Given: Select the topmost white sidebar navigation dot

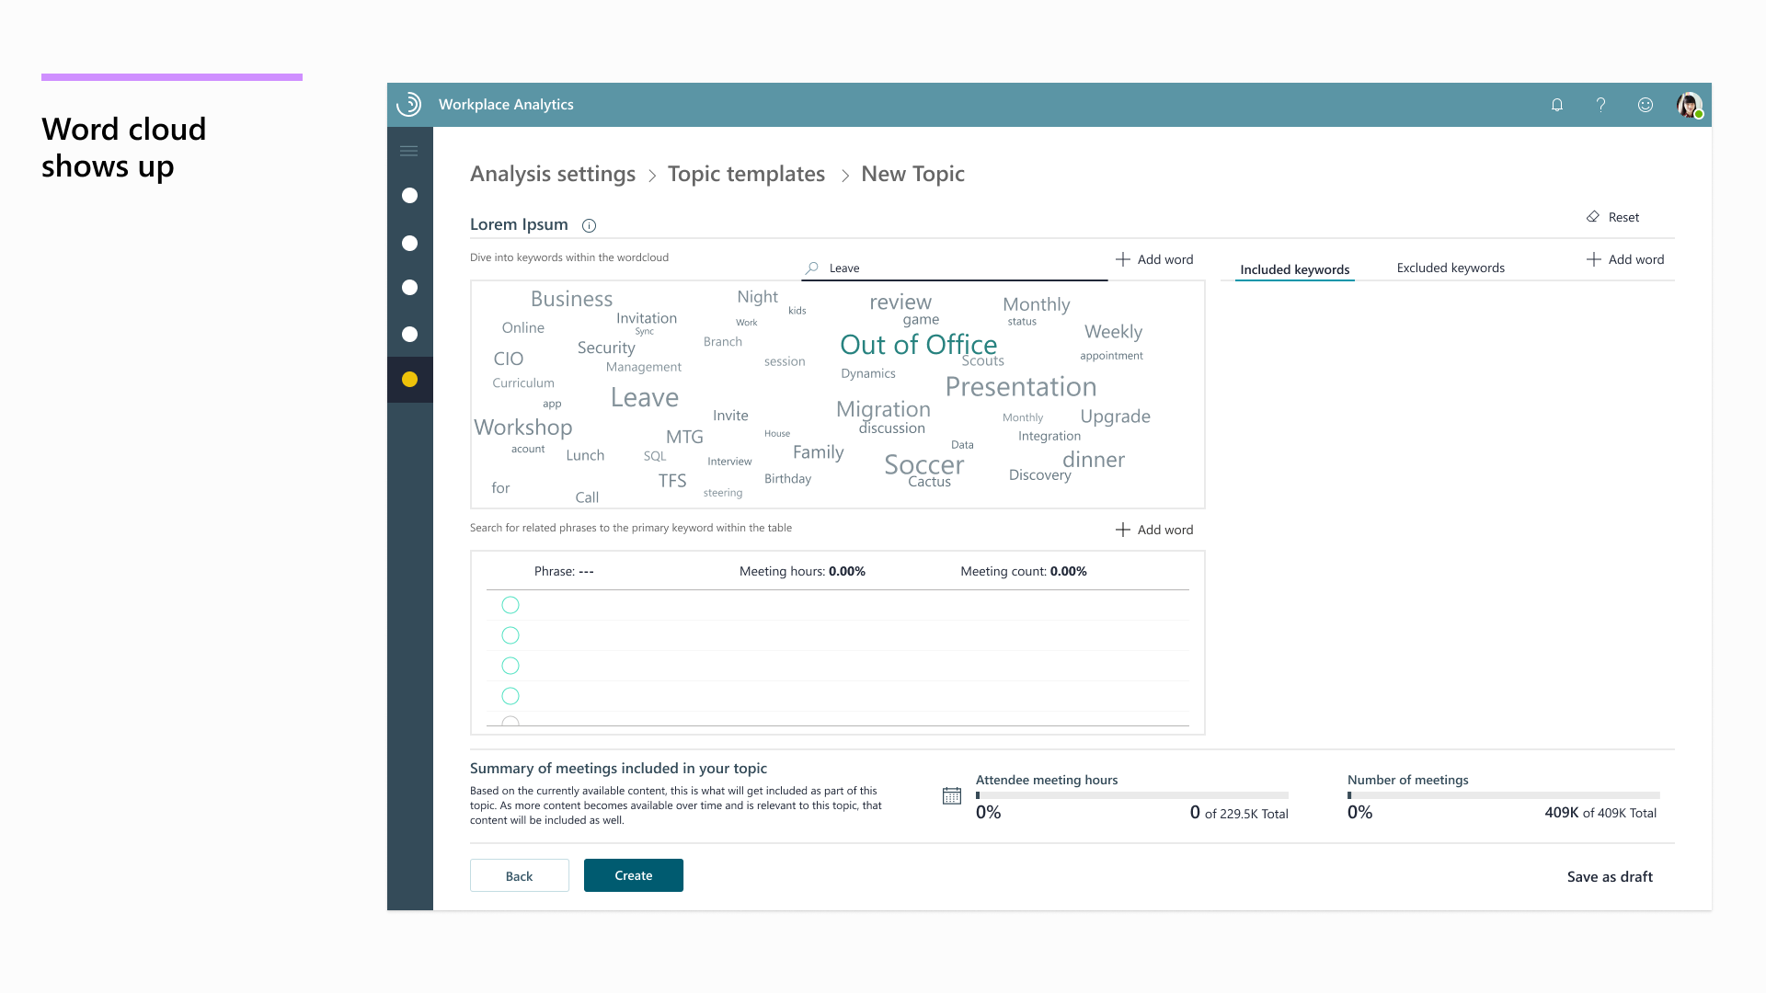Looking at the screenshot, I should tap(409, 196).
